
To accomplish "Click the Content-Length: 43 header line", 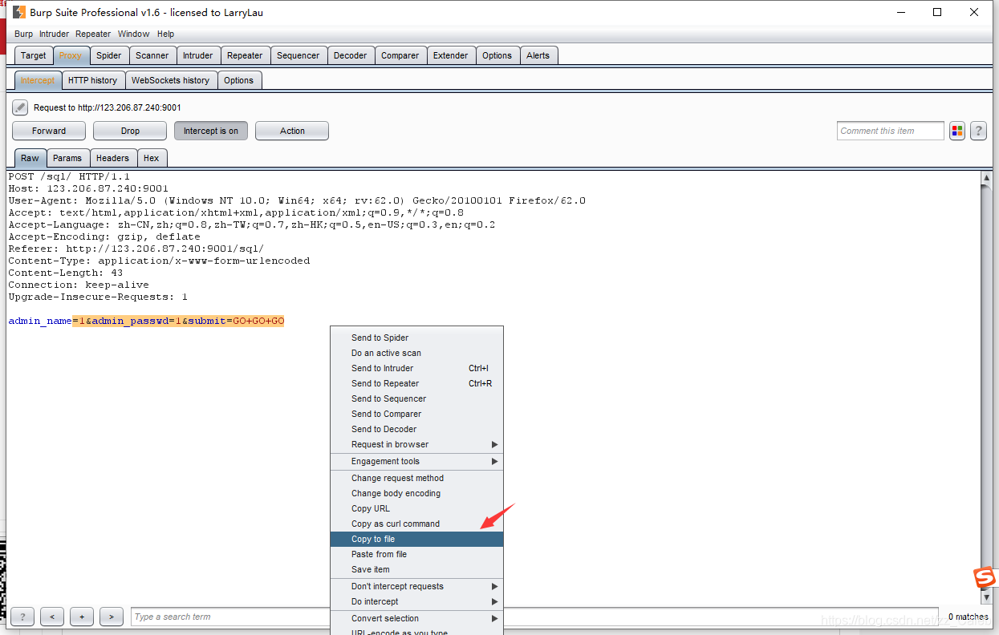I will [x=66, y=273].
